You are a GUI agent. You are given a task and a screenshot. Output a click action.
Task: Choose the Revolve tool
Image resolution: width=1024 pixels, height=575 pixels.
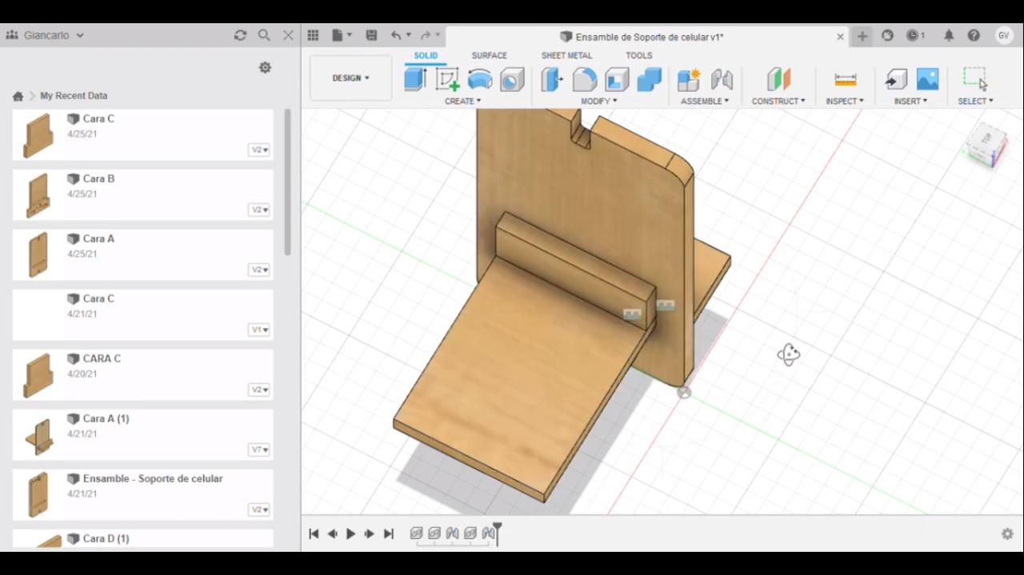click(480, 79)
